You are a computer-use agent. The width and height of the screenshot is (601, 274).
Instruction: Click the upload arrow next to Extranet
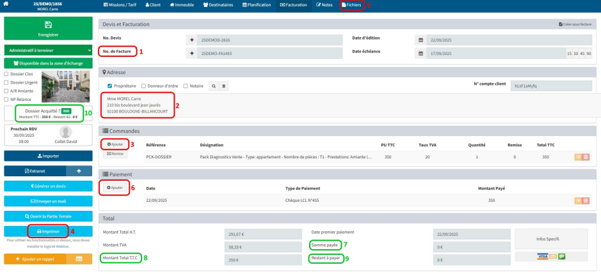click(79, 171)
